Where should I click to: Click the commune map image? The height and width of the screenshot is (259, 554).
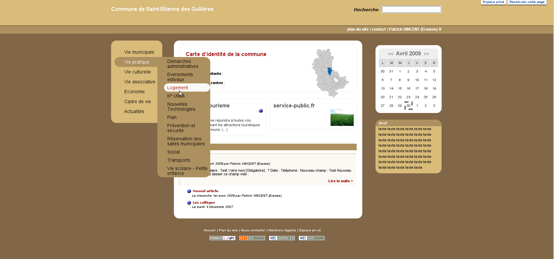click(330, 73)
